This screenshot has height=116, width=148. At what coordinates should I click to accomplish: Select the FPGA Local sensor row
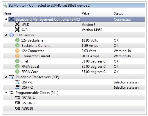pyautogui.click(x=74, y=67)
